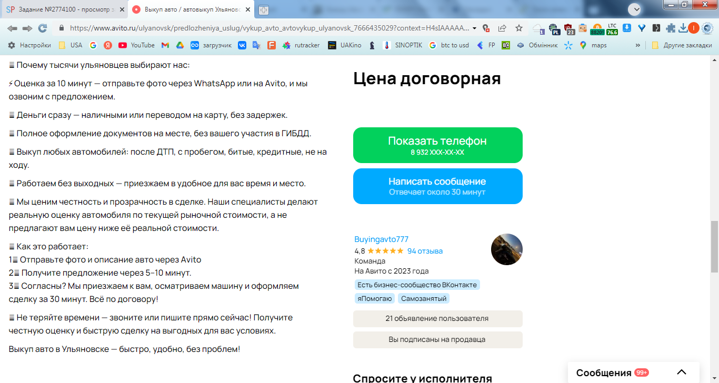Open the UAKino bookmark
The image size is (719, 383).
pyautogui.click(x=345, y=45)
